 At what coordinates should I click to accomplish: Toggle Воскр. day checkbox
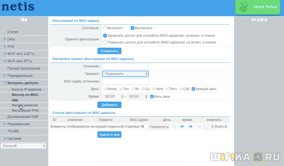point(105,89)
